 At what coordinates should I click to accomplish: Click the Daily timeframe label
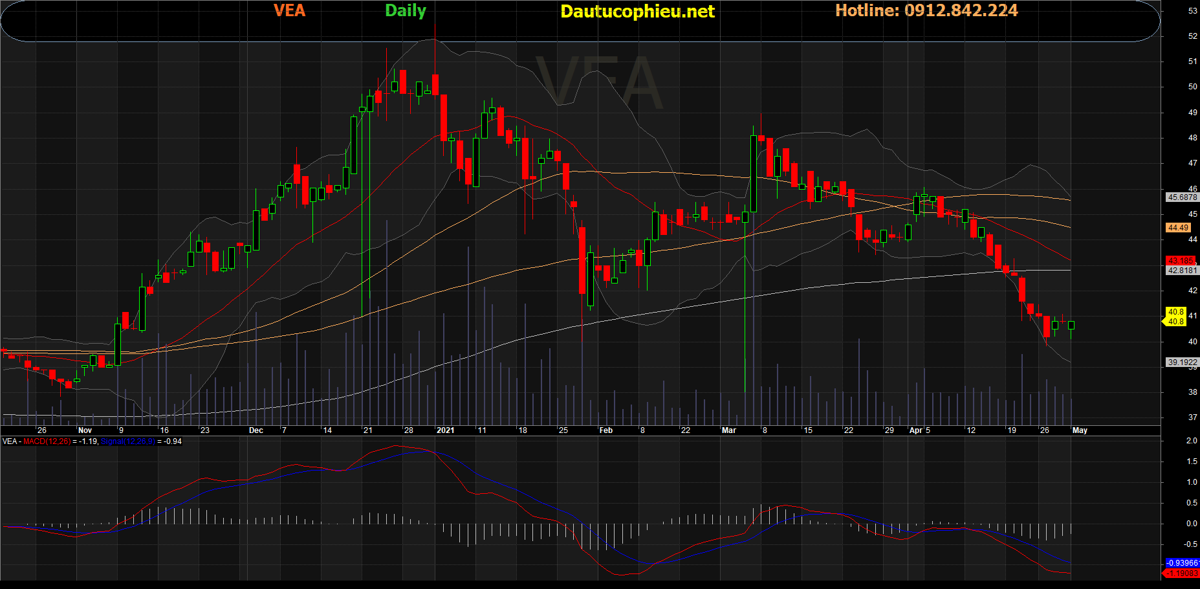(x=406, y=11)
